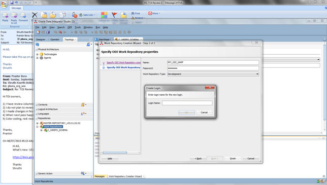Viewport: 327px width, 185px height.
Task: Open the docs hyperlink in the email body
Action: point(23,157)
